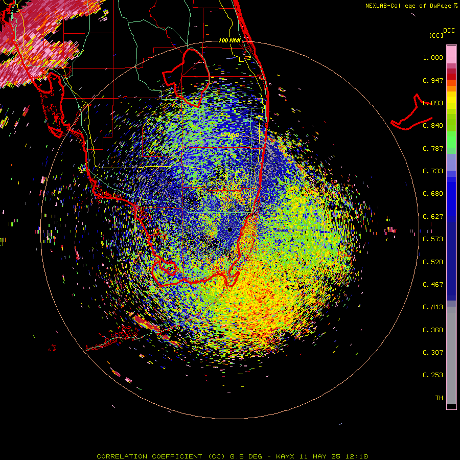Screen dimensions: 460x460
Task: Click the TH threshold label
Action: point(439,398)
